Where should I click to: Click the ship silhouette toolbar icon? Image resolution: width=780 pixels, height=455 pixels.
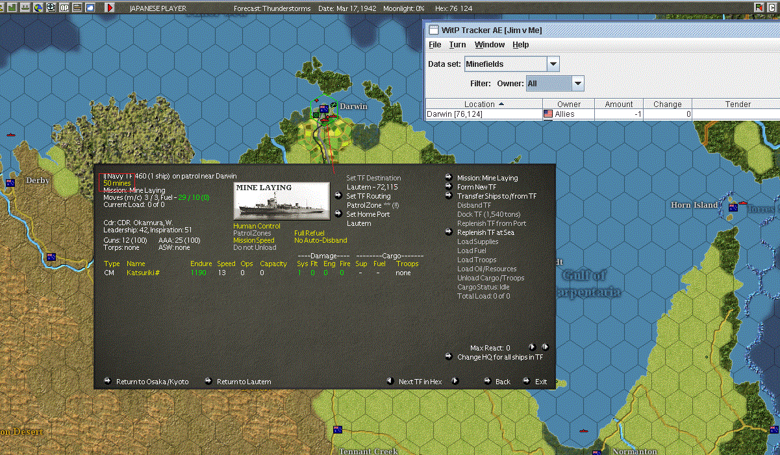tap(25, 8)
